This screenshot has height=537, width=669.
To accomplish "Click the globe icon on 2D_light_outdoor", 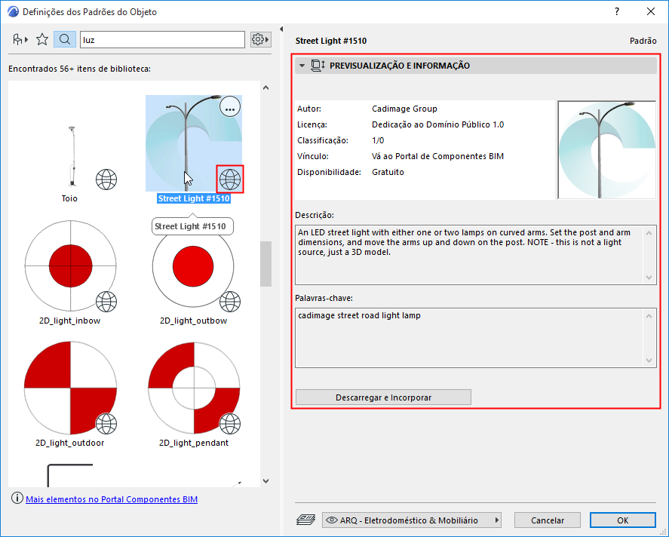I will pyautogui.click(x=106, y=424).
